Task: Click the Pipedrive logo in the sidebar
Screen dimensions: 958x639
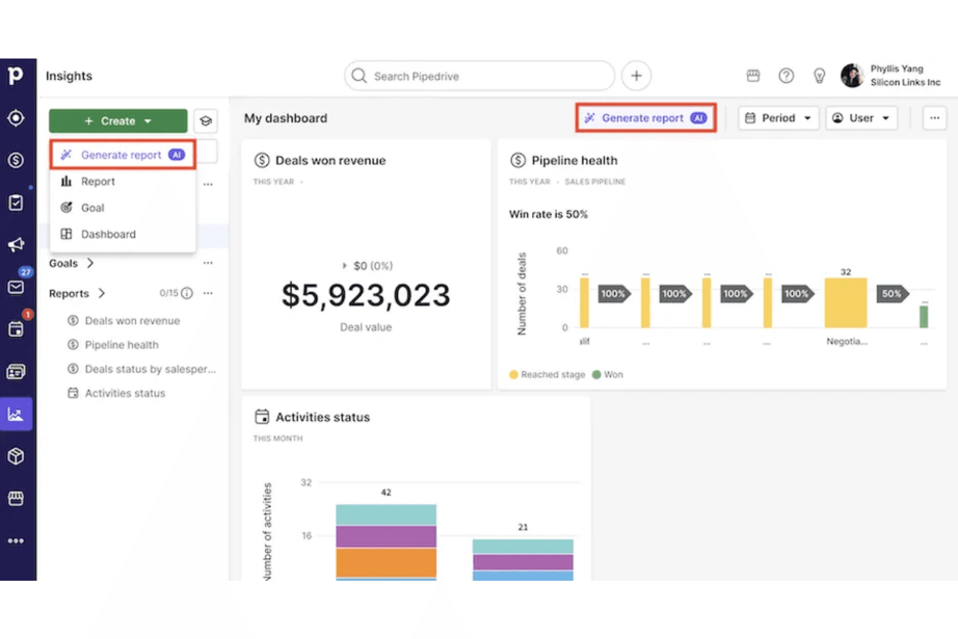Action: (x=16, y=76)
